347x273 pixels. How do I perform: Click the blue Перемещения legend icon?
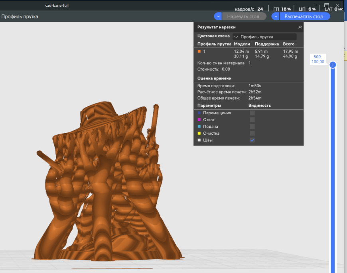point(199,113)
